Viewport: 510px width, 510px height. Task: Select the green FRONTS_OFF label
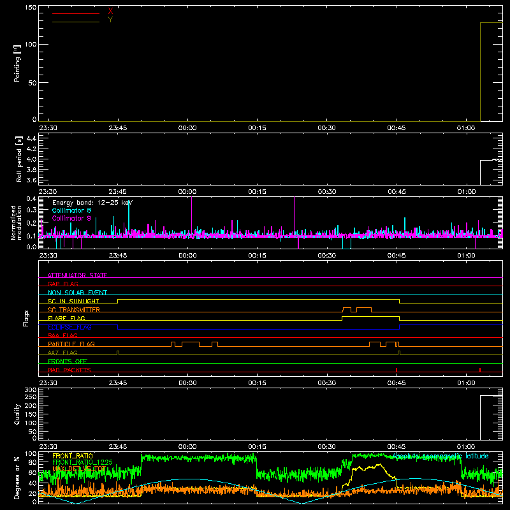click(68, 361)
